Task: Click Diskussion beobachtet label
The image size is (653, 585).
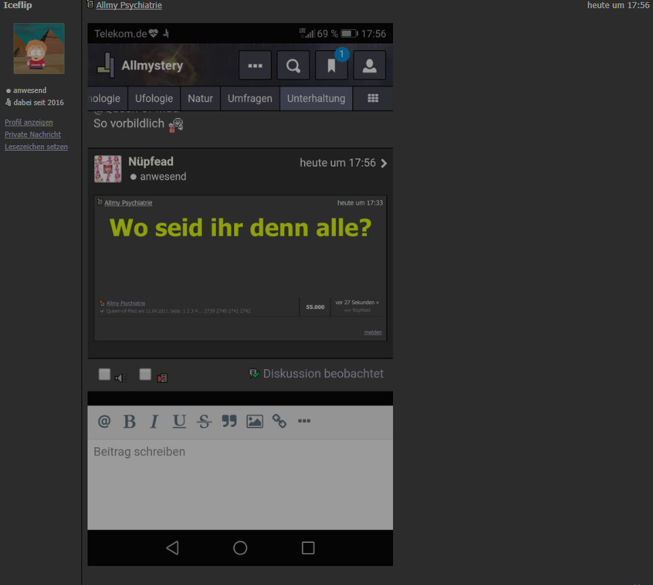Action: 323,373
